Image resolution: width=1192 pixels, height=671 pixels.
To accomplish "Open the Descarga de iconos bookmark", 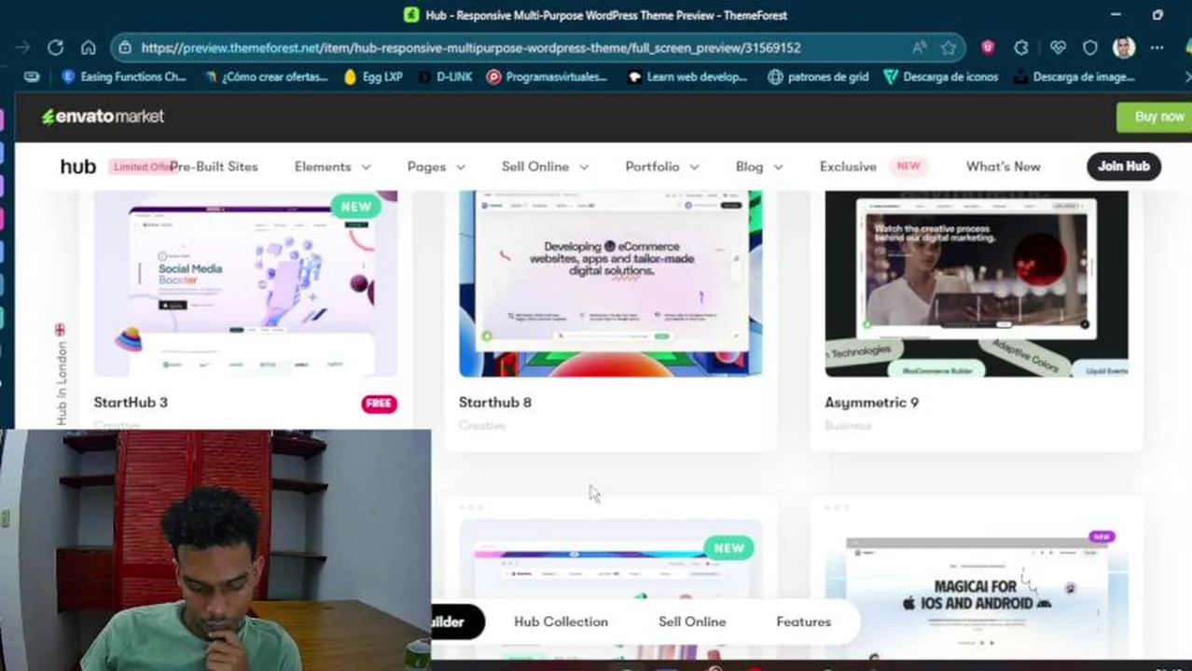I will [x=941, y=77].
